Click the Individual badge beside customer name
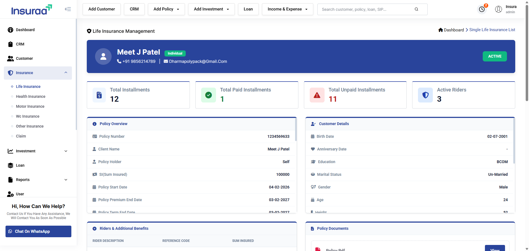This screenshot has height=251, width=529. [x=175, y=53]
